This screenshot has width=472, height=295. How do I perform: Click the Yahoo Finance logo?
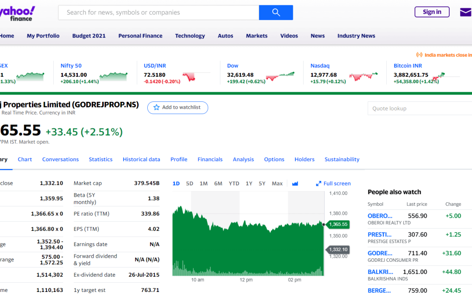(17, 14)
